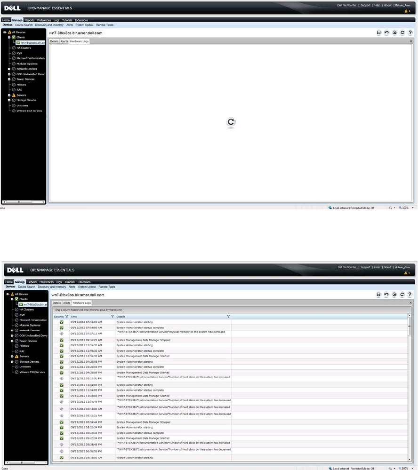
Task: Select the wn7-8tbx3bs device in log-table window tree
Action: click(x=33, y=304)
